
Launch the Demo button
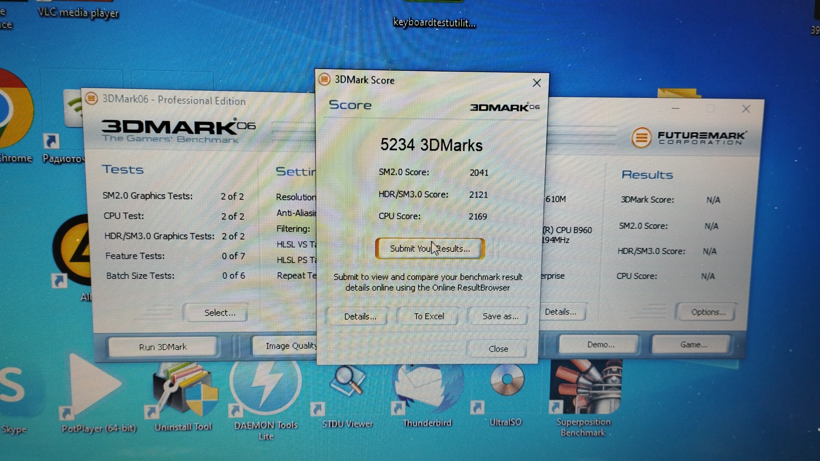click(600, 344)
